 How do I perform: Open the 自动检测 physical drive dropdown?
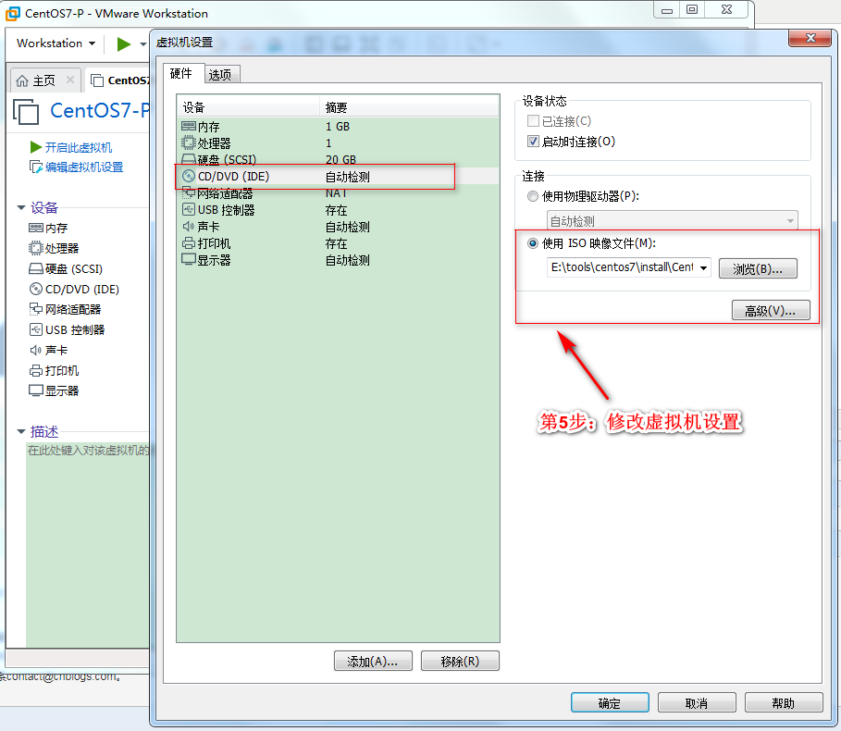click(x=673, y=220)
